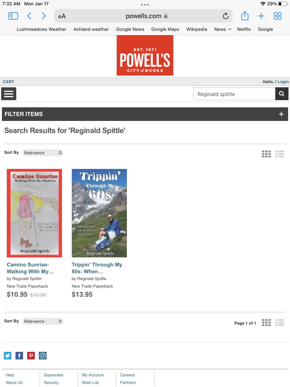Open the top Sort By Relevance dropdown
Screen dimensions: 290x387
click(x=43, y=153)
